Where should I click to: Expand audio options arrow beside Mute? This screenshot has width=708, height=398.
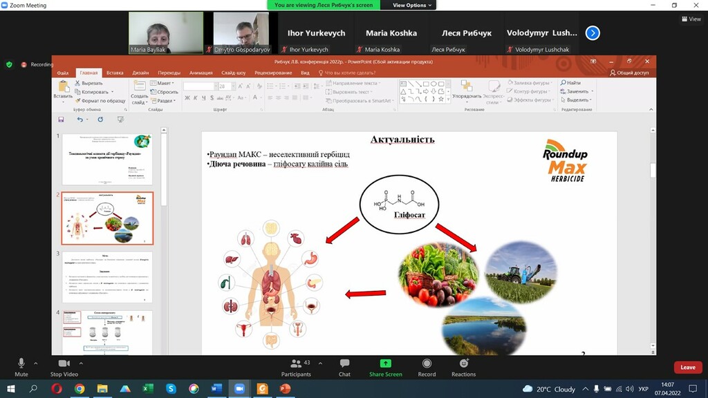36,363
